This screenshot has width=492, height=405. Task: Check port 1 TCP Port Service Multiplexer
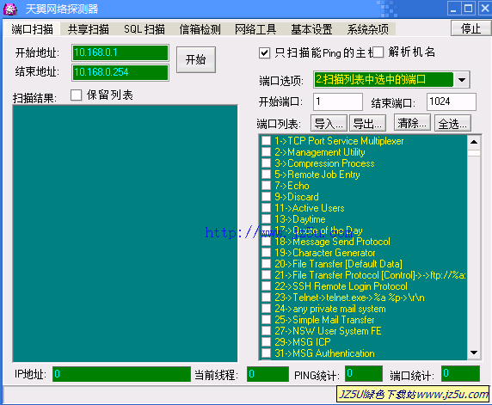[x=266, y=141]
